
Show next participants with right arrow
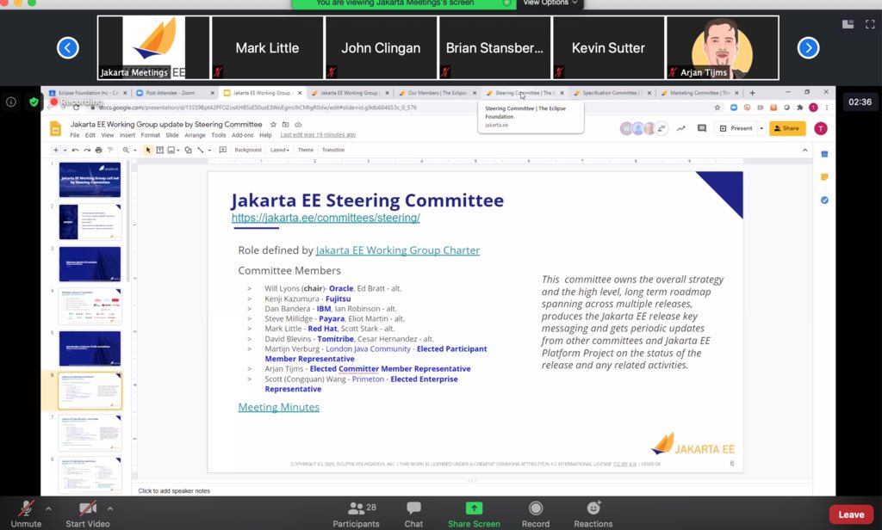(x=808, y=48)
